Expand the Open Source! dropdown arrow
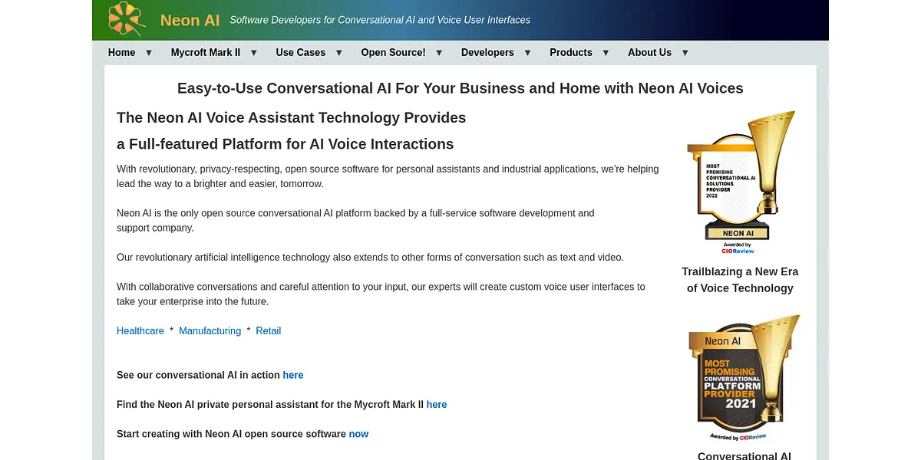Image resolution: width=921 pixels, height=460 pixels. tap(439, 53)
